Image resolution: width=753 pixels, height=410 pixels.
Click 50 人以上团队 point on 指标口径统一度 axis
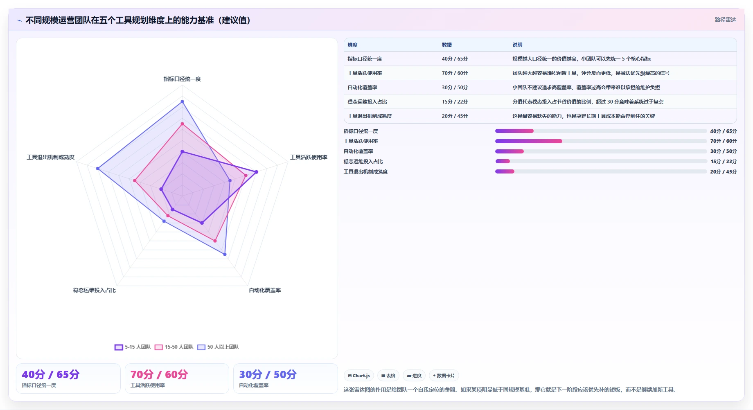pyautogui.click(x=182, y=101)
